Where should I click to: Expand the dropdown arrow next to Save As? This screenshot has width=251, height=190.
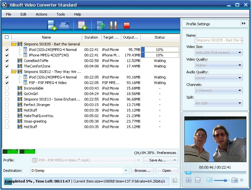tap(175, 160)
